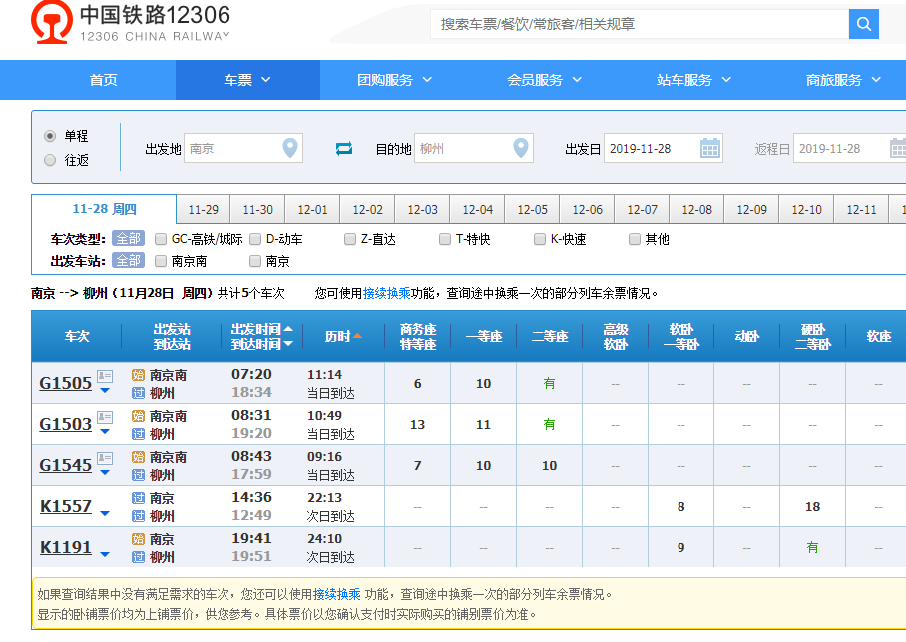The height and width of the screenshot is (642, 906).
Task: Click 全部 button for 车次类型
Action: [129, 239]
